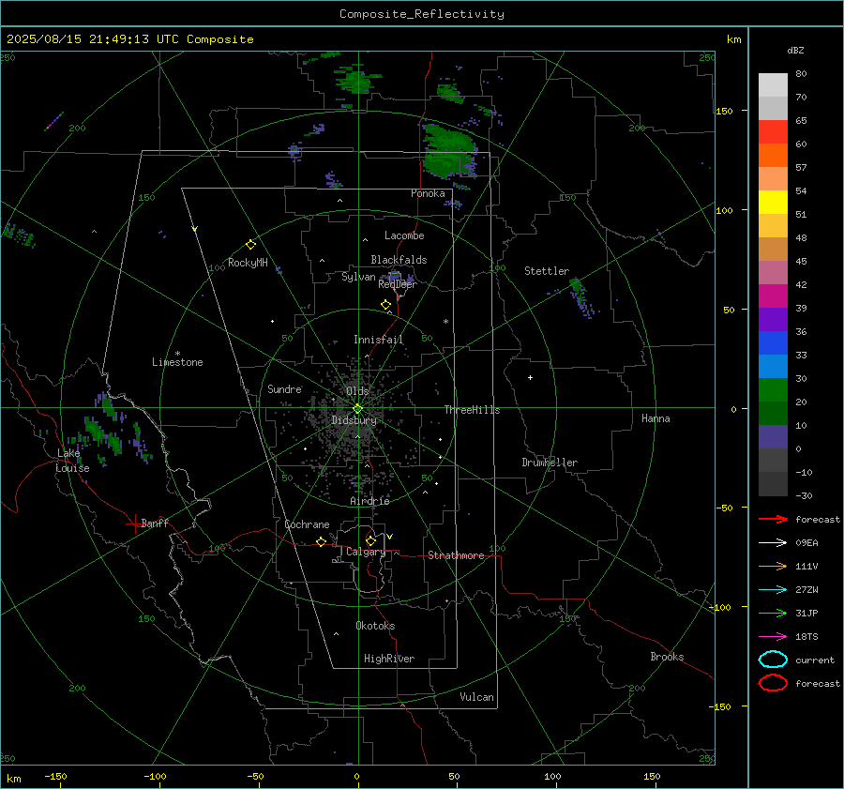Click the Lake Louise label
The image size is (844, 789).
tap(72, 461)
